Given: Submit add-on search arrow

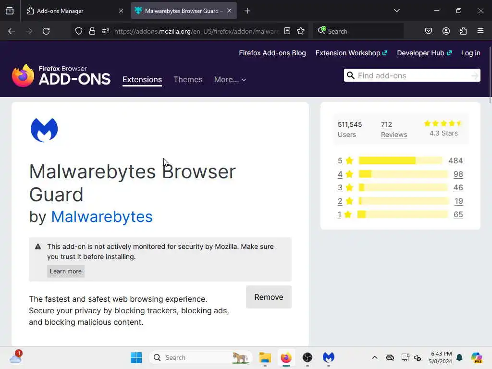Looking at the screenshot, I should 474,75.
